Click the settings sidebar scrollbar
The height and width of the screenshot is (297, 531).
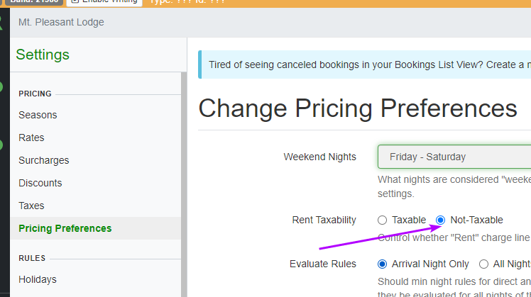pyautogui.click(x=184, y=177)
